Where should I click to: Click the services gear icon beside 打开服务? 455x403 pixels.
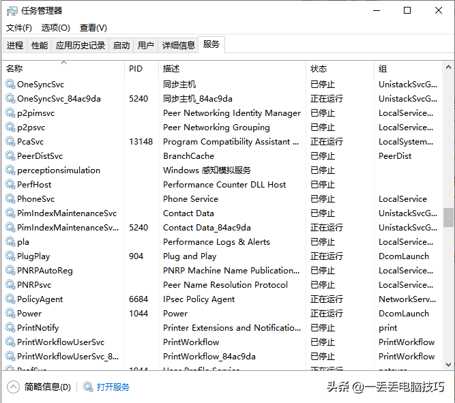point(88,387)
